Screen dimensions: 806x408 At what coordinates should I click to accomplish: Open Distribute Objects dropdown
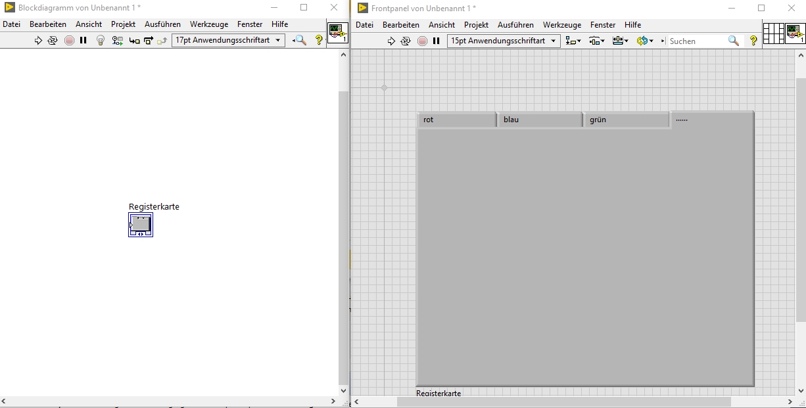597,41
